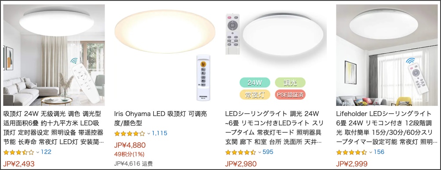
Task: Open the 吸顶灯 24W 无级调光 product title
Action: [53, 128]
